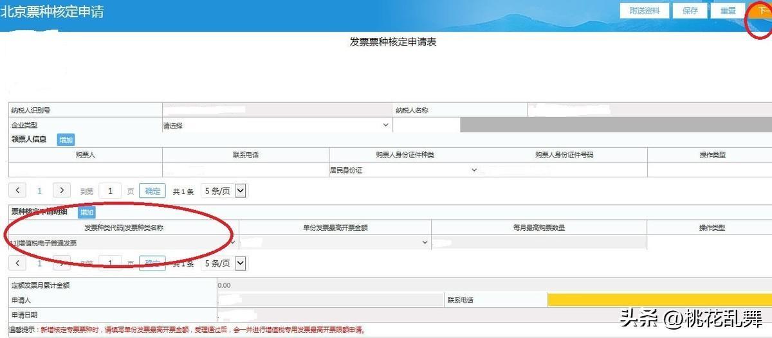
Task: Click the 购票人 name input cell
Action: [85, 170]
